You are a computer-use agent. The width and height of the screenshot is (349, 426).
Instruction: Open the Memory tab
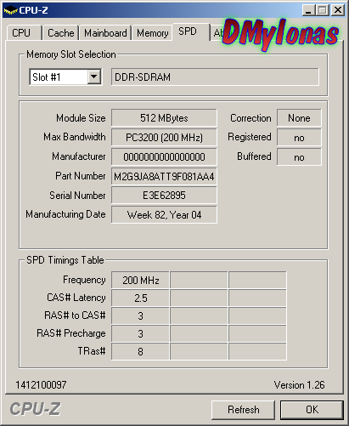(x=153, y=33)
